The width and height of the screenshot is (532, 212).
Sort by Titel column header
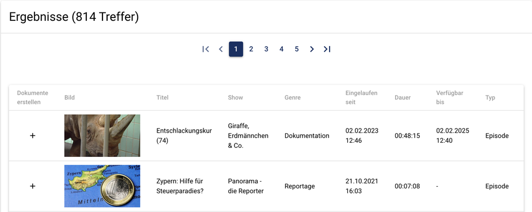point(162,97)
